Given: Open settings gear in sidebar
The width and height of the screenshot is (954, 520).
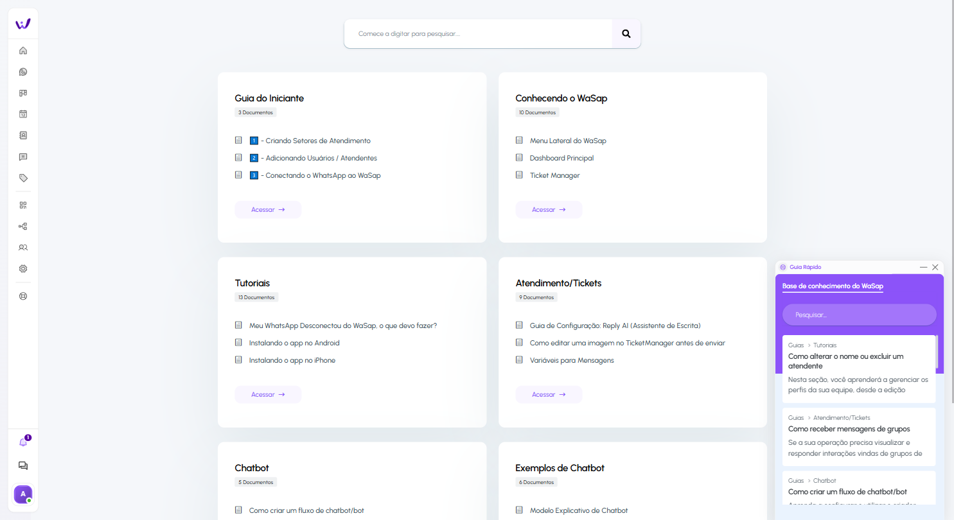Looking at the screenshot, I should 23,269.
